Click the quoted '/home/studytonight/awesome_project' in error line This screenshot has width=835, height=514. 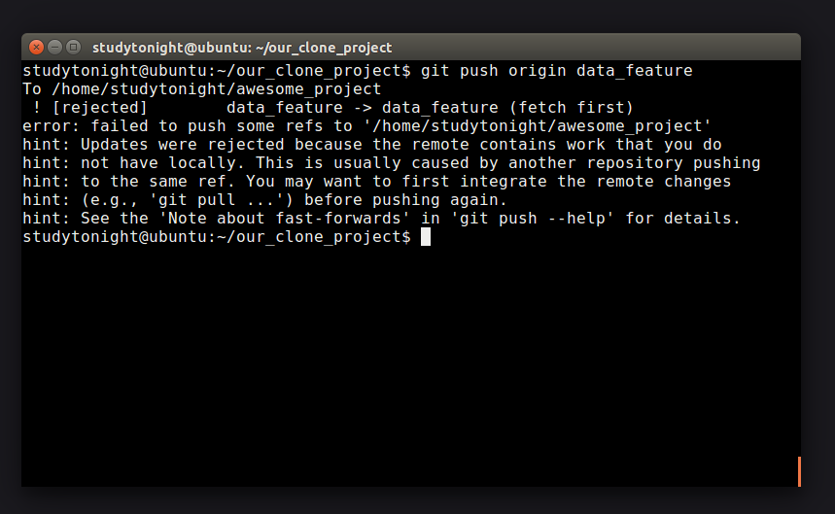pos(537,126)
